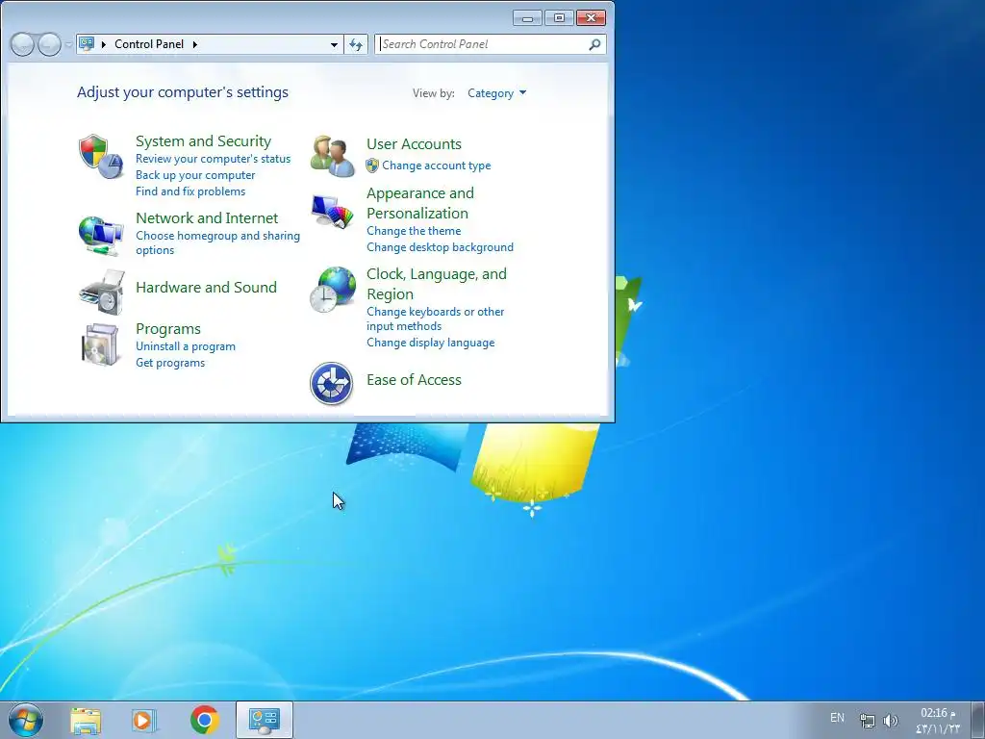The height and width of the screenshot is (739, 985).
Task: Select Control Panel taskbar button
Action: click(264, 720)
